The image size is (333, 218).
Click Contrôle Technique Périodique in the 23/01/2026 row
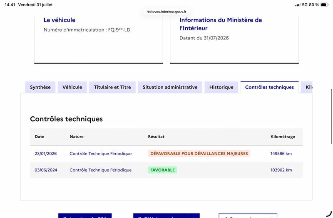pos(101,154)
